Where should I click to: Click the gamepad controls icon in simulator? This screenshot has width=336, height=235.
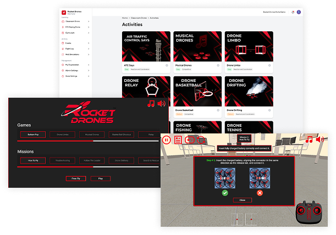coord(190,140)
